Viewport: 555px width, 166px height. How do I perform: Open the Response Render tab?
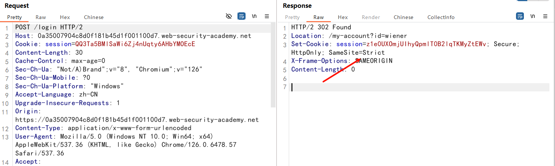[371, 17]
